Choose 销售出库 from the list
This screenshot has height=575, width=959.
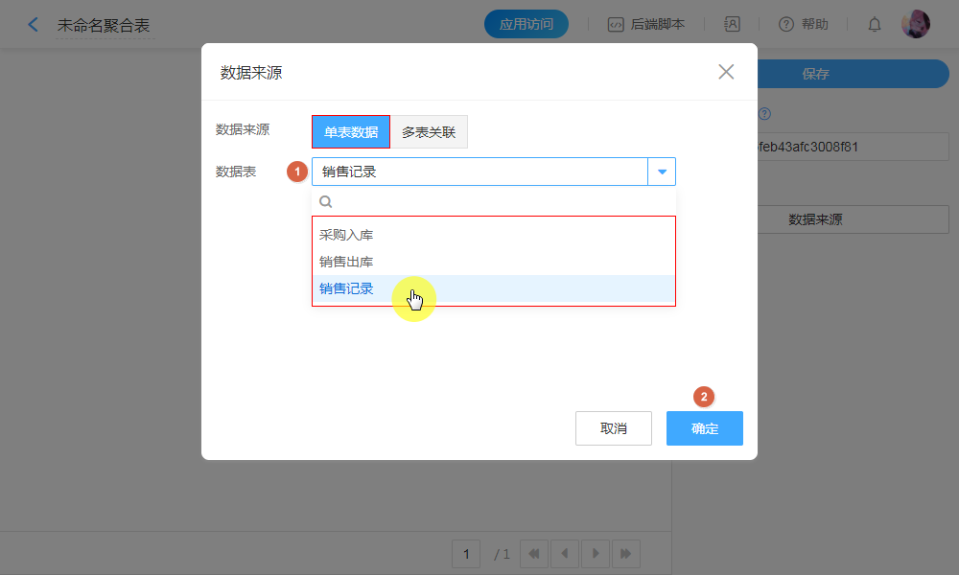346,262
